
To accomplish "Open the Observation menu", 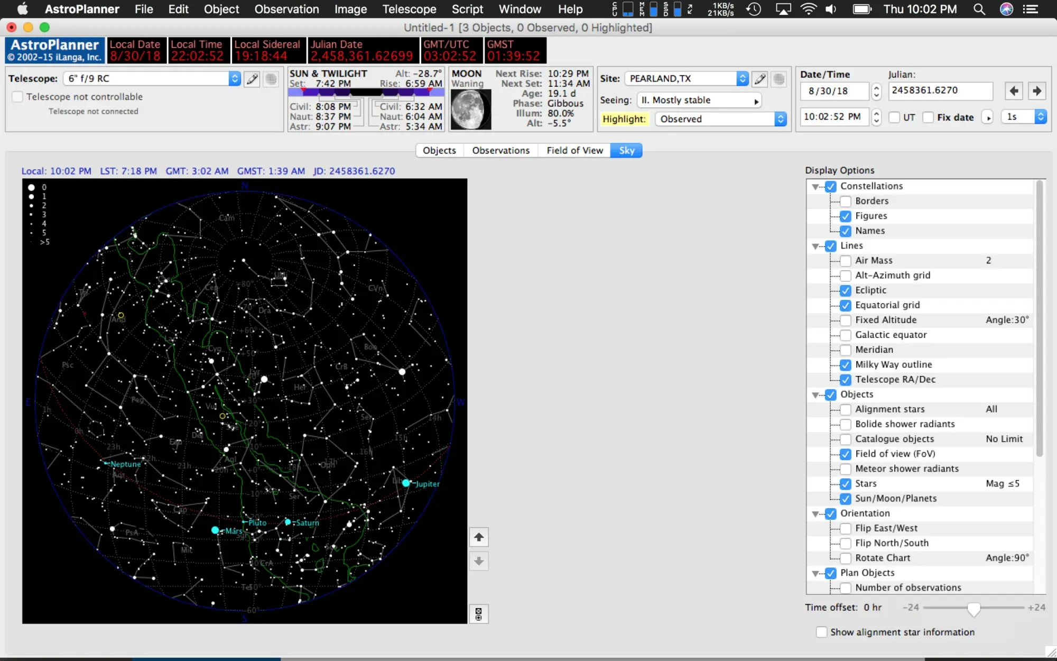I will point(286,9).
